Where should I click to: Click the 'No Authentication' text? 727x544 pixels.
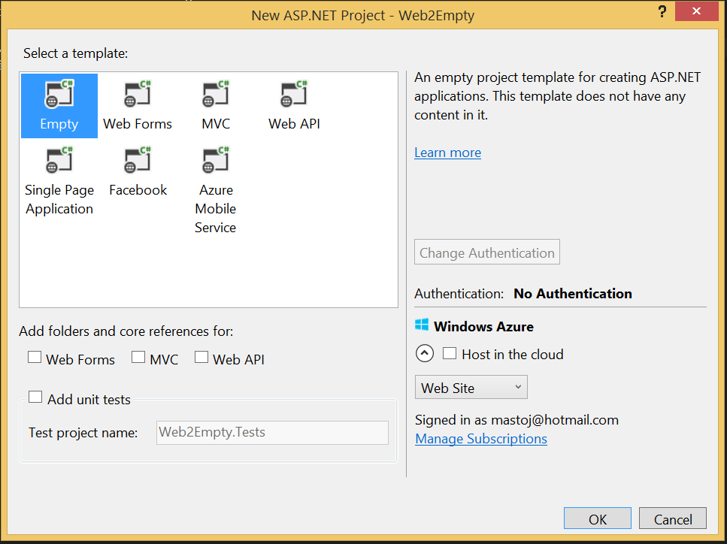(573, 293)
